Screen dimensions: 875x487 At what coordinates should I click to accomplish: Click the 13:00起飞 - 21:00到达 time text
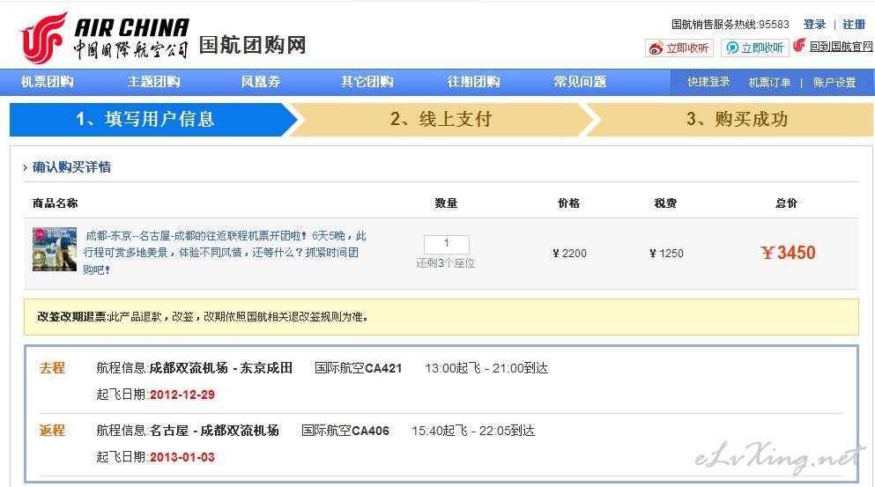486,368
